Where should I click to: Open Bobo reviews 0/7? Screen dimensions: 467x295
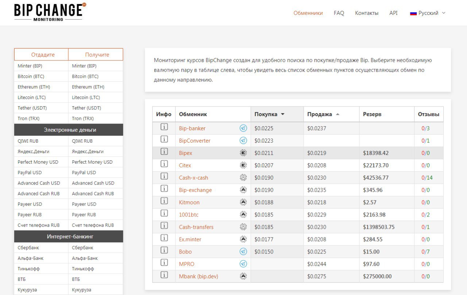tap(426, 252)
